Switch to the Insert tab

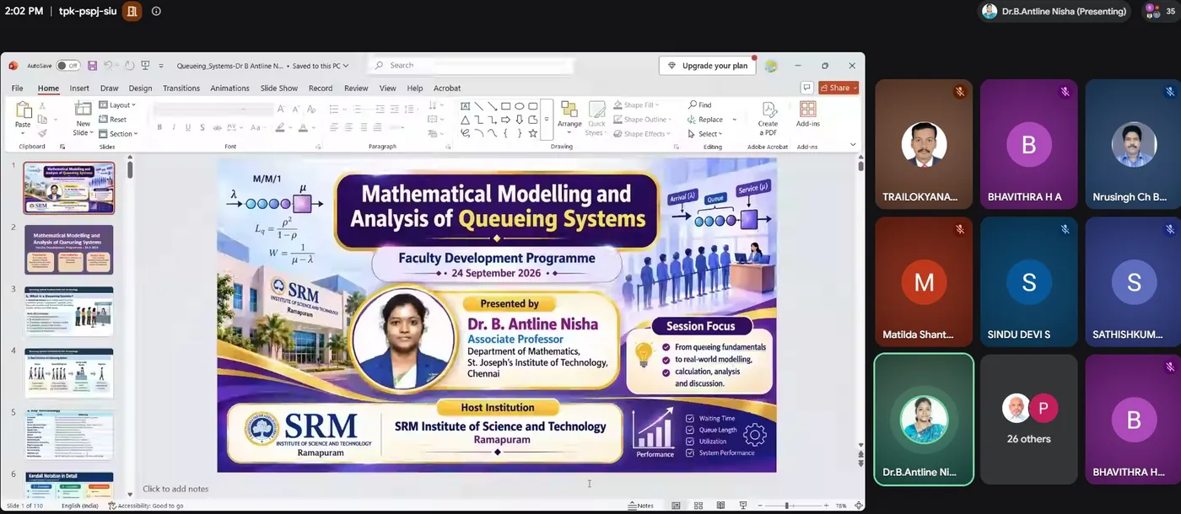click(79, 88)
